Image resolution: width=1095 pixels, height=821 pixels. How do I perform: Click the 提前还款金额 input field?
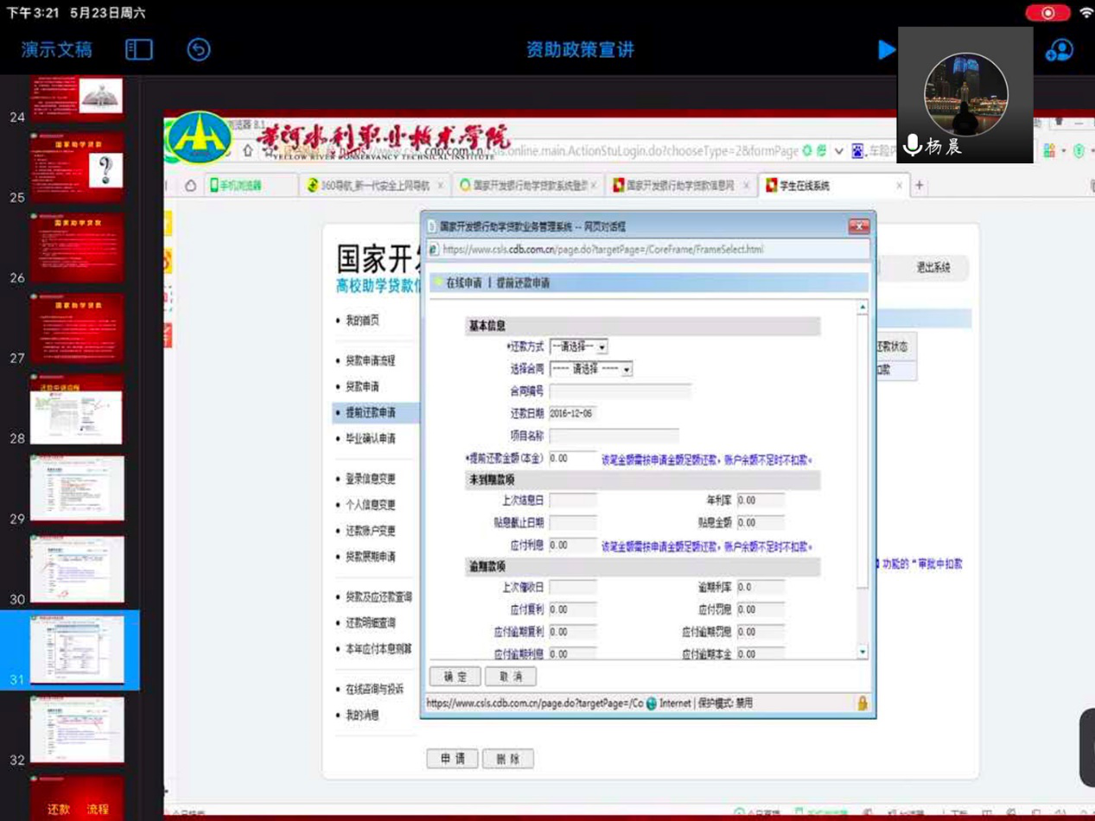572,459
